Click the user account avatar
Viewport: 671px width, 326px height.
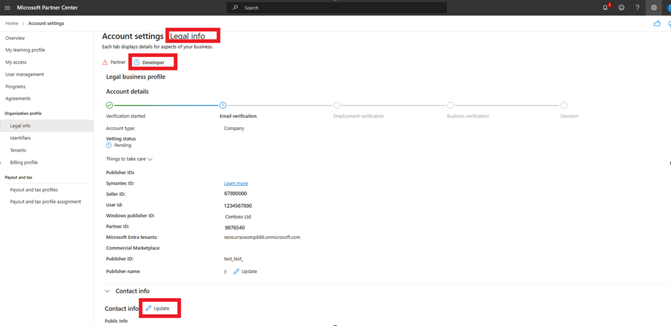point(668,8)
